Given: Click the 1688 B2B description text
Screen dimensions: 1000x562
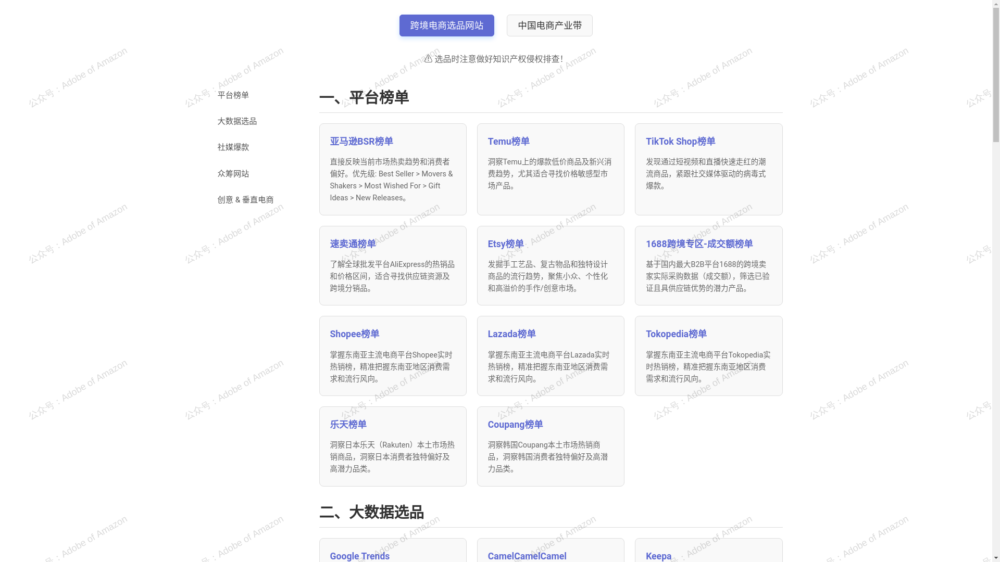Looking at the screenshot, I should click(708, 276).
